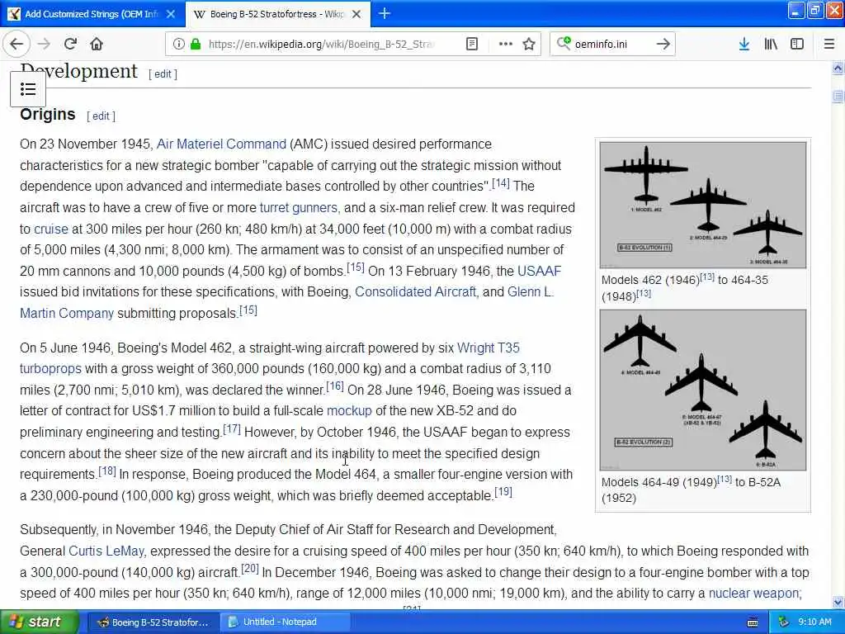Toggle reader view in the address bar
Viewport: 845px width, 634px height.
[471, 45]
